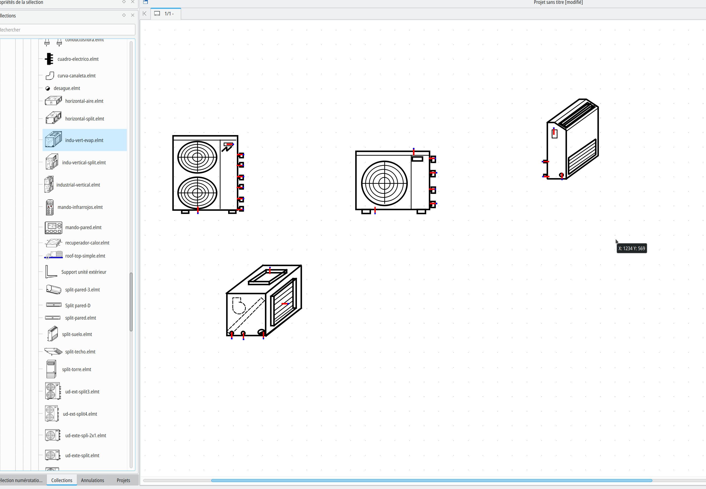706x489 pixels.
Task: Select the ud-exte-split.elmt icon
Action: point(53,455)
